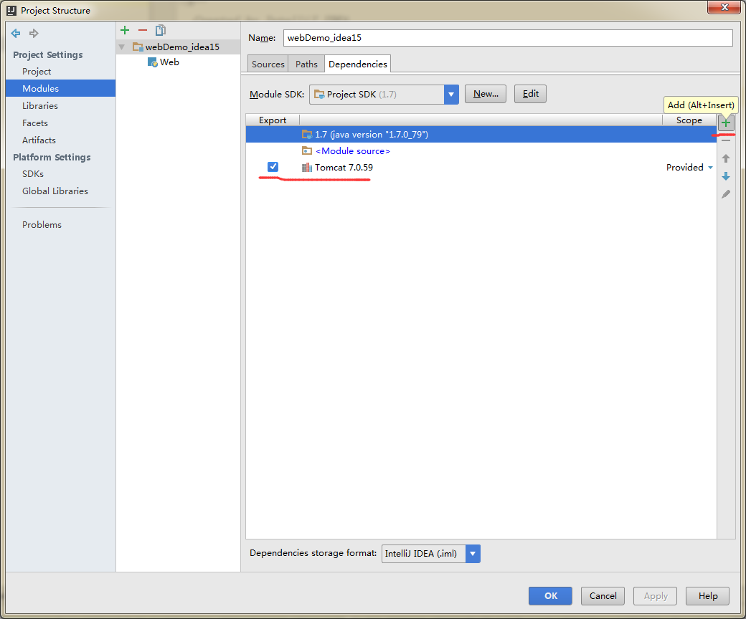Select the <Module source> row

(481, 151)
